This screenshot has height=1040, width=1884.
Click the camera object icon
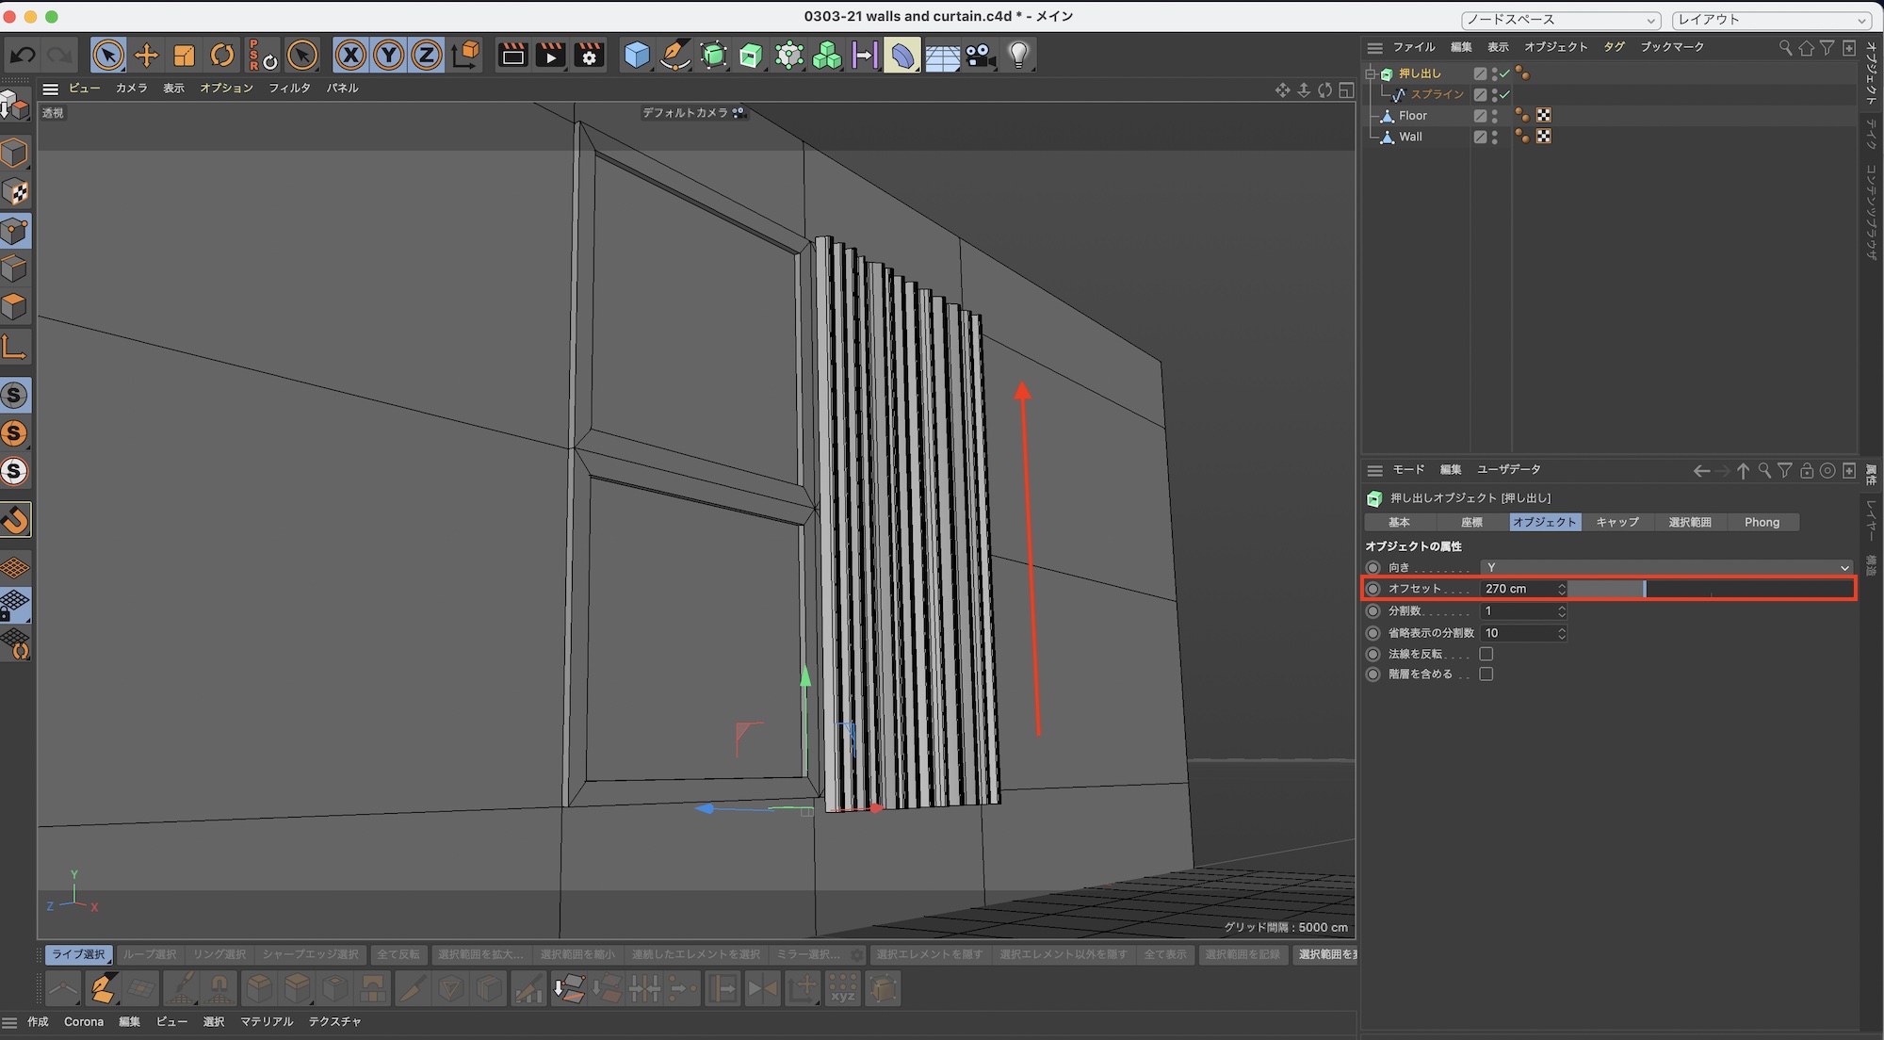click(x=981, y=56)
